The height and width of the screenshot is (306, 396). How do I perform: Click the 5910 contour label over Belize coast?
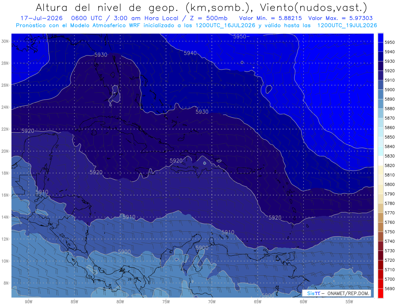click(x=42, y=192)
